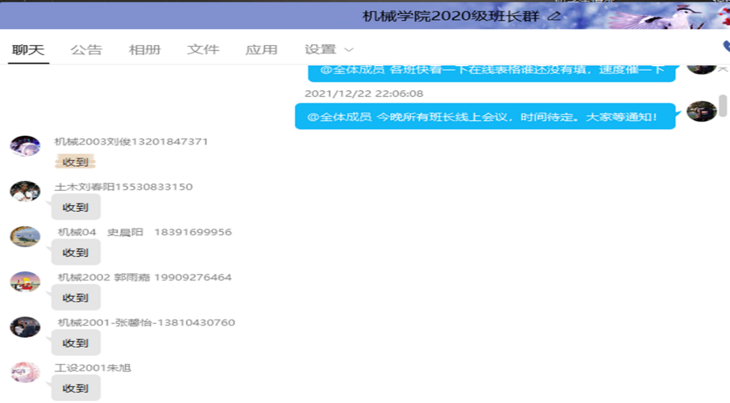Expand the 设置 dropdown arrow

(x=349, y=50)
